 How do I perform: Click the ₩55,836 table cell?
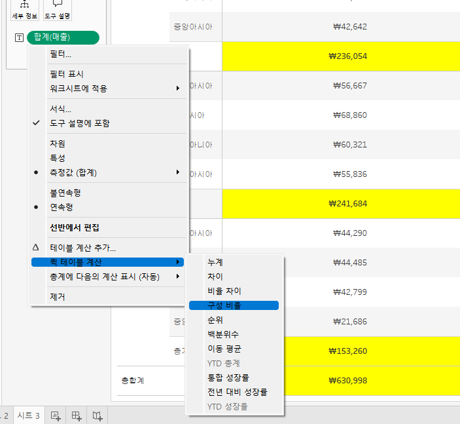click(341, 174)
